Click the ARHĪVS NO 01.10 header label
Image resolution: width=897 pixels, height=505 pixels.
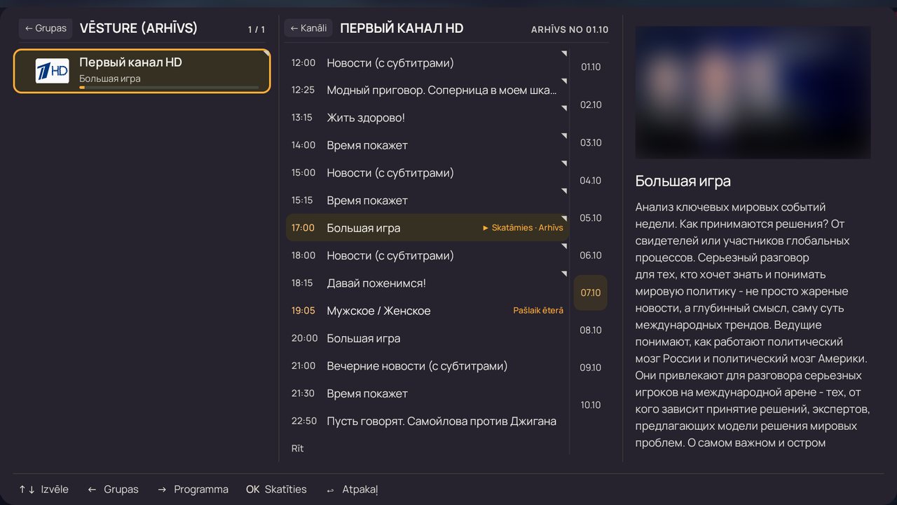[x=570, y=29]
